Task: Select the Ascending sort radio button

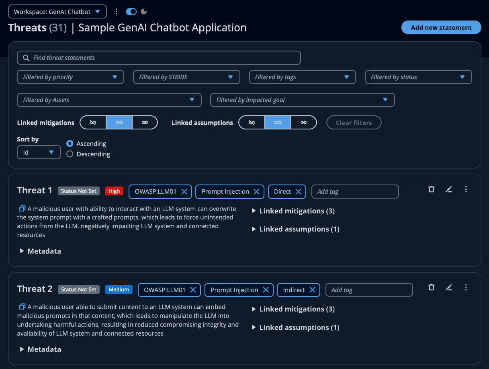Action: click(70, 143)
